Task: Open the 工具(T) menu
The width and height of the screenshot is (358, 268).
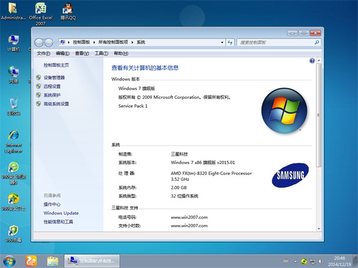Action: pos(101,54)
